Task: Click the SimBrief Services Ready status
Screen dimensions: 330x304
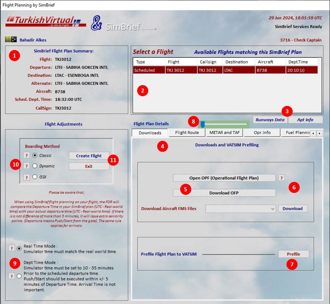Action: [x=298, y=26]
